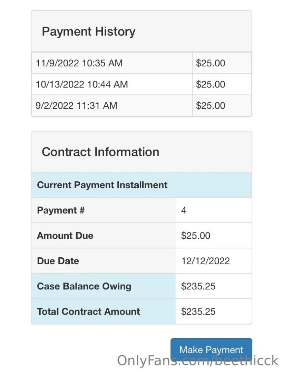Image resolution: width=283 pixels, height=373 pixels.
Task: Click the Case Balance Owing value $235.25
Action: 198,286
